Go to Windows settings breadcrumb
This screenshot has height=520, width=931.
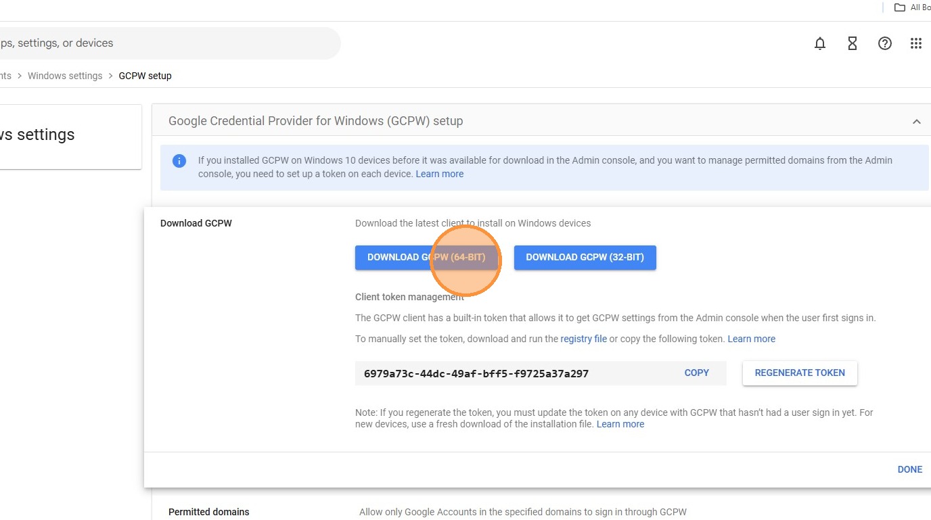coord(65,76)
